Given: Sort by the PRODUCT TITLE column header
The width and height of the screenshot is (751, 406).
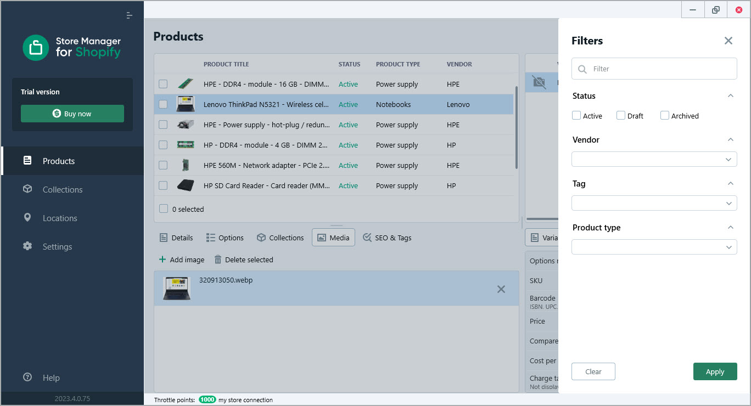Looking at the screenshot, I should pyautogui.click(x=226, y=64).
